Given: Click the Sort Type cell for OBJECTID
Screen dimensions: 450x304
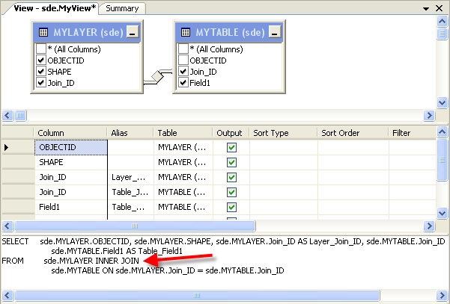Looking at the screenshot, I should point(284,147).
